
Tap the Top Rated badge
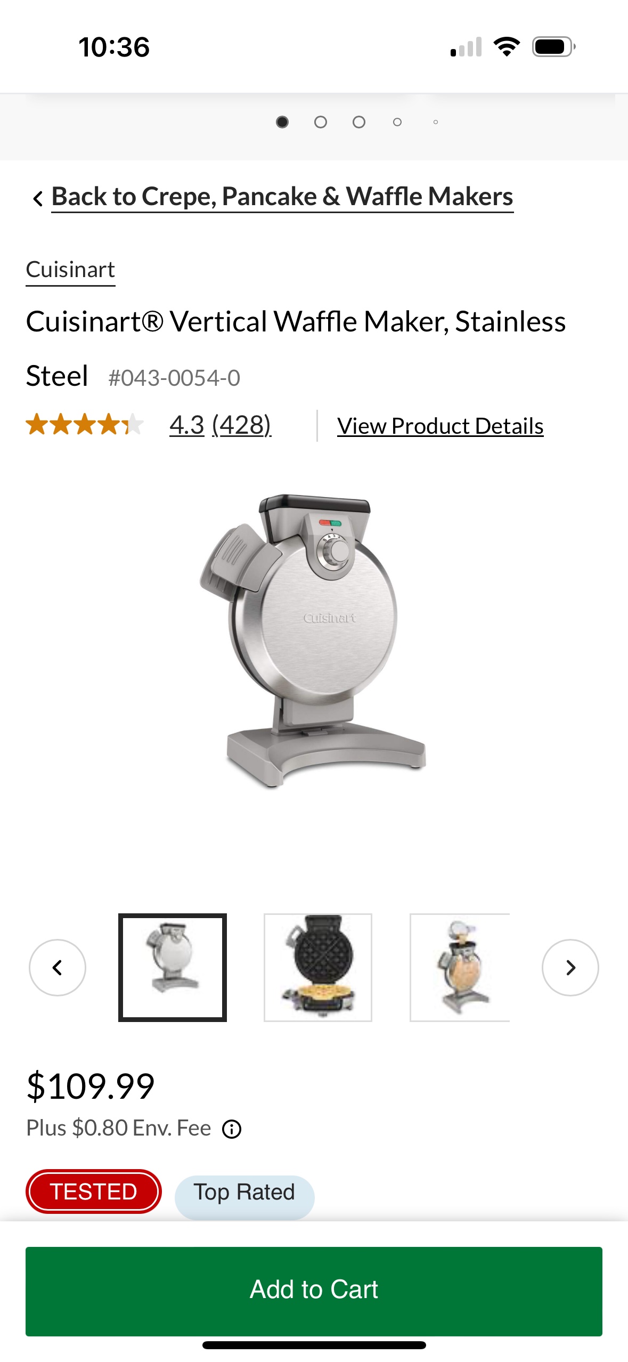[x=244, y=1193]
